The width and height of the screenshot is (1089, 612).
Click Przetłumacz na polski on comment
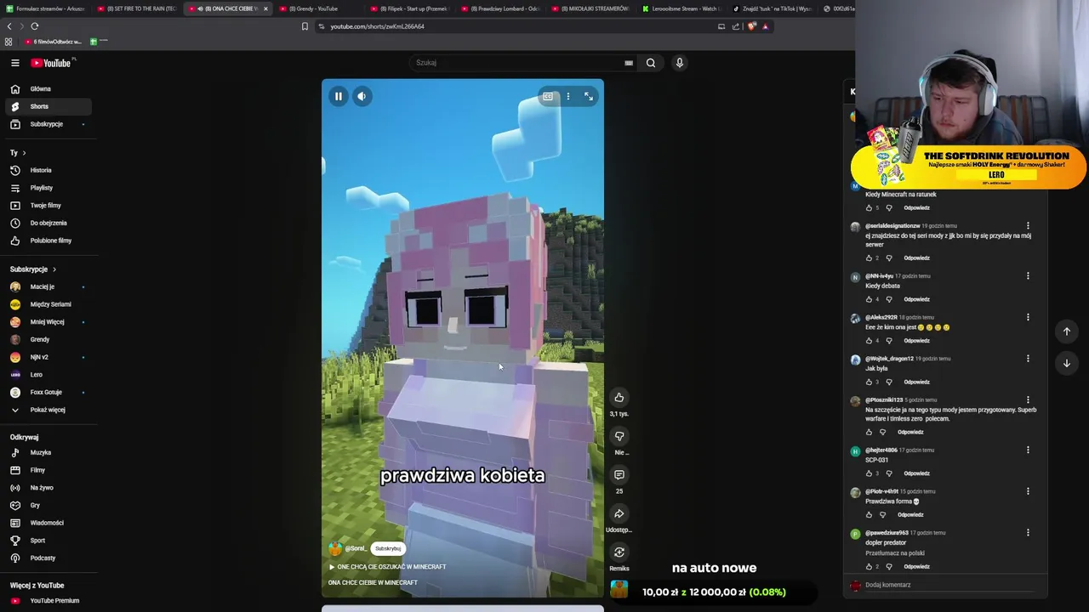pos(894,553)
